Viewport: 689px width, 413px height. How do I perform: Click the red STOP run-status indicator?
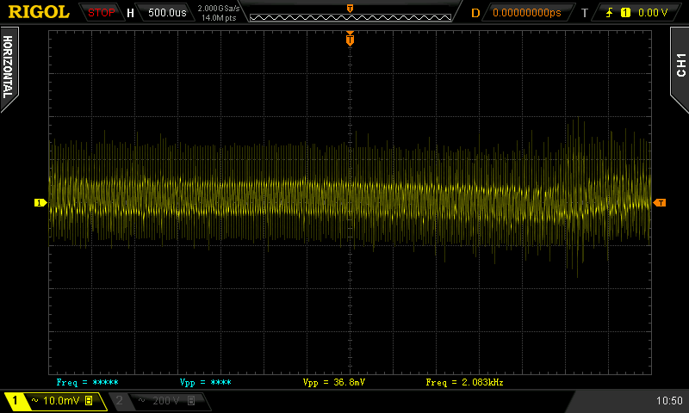[x=102, y=13]
